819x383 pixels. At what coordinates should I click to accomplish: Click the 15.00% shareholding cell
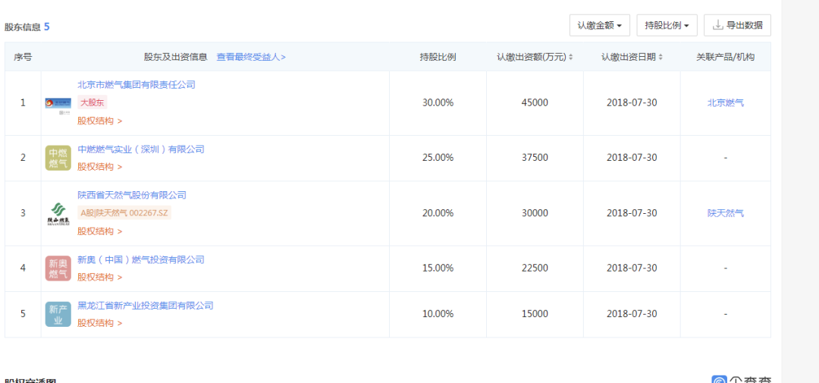click(438, 268)
